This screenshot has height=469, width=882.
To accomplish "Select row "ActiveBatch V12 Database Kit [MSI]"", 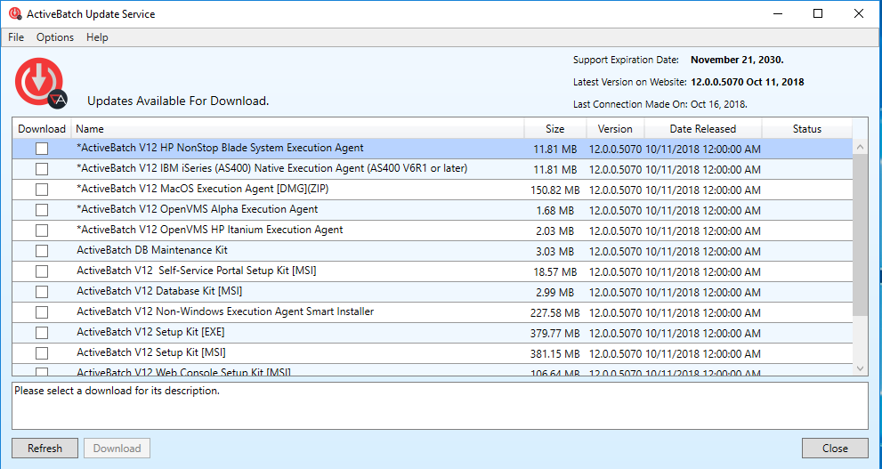I will coord(432,292).
